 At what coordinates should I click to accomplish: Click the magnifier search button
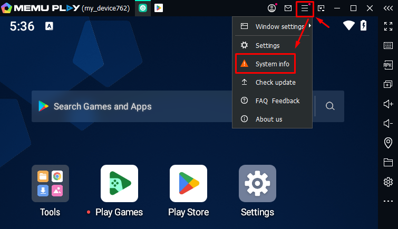(330, 106)
